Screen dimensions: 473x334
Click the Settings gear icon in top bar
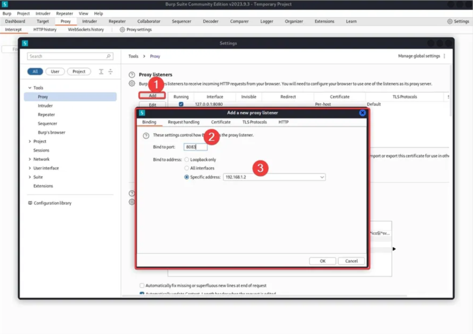[x=449, y=21]
